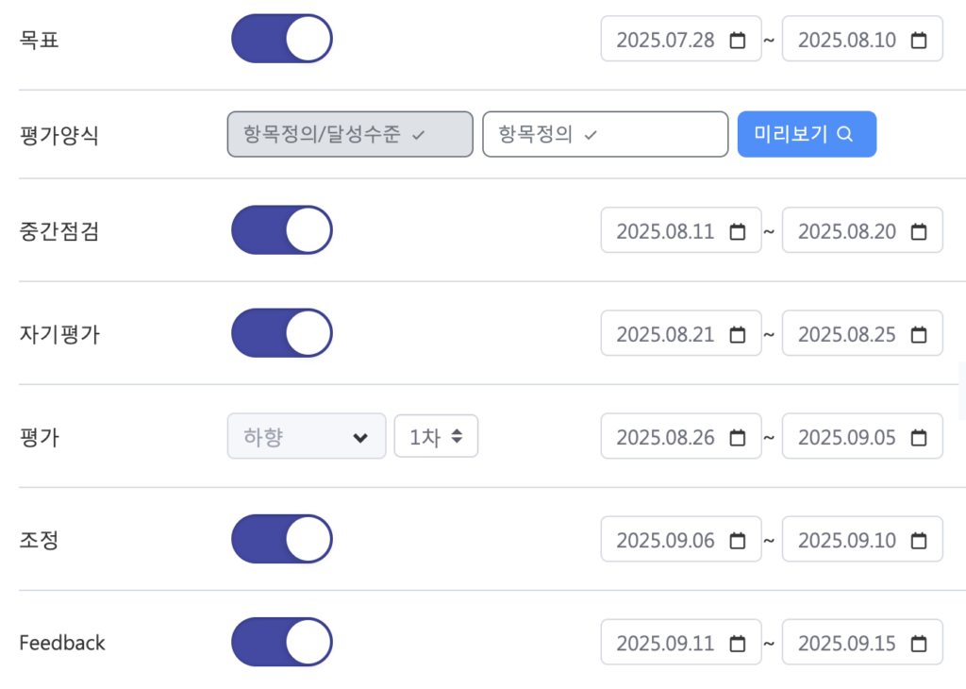Screen dimensions: 966x689
Task: Toggle the Feedback switch
Action: 282,642
